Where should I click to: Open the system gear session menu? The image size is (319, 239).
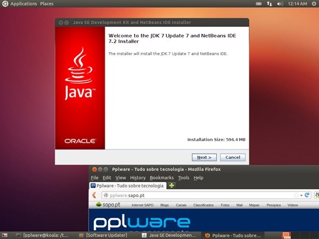tap(314, 4)
